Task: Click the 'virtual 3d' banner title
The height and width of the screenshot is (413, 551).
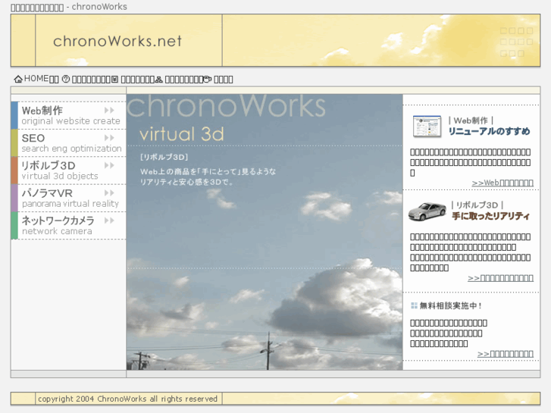Action: [x=182, y=134]
